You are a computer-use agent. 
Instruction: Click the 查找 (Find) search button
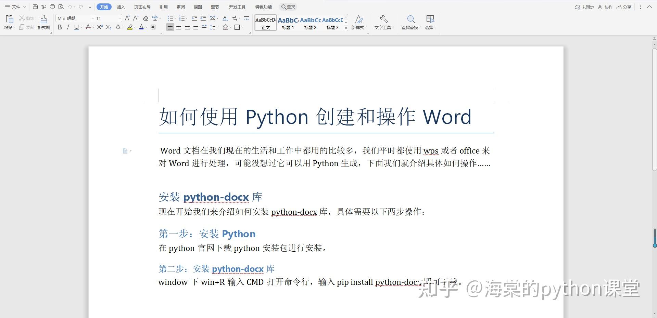[288, 6]
